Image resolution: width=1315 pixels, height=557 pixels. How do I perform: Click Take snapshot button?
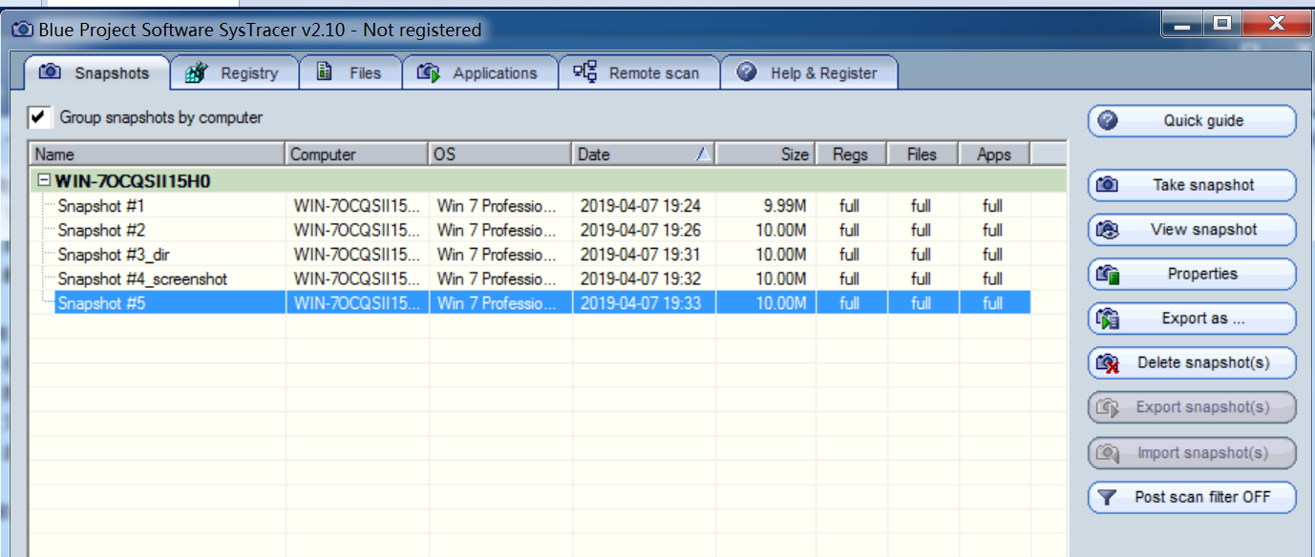click(1192, 185)
